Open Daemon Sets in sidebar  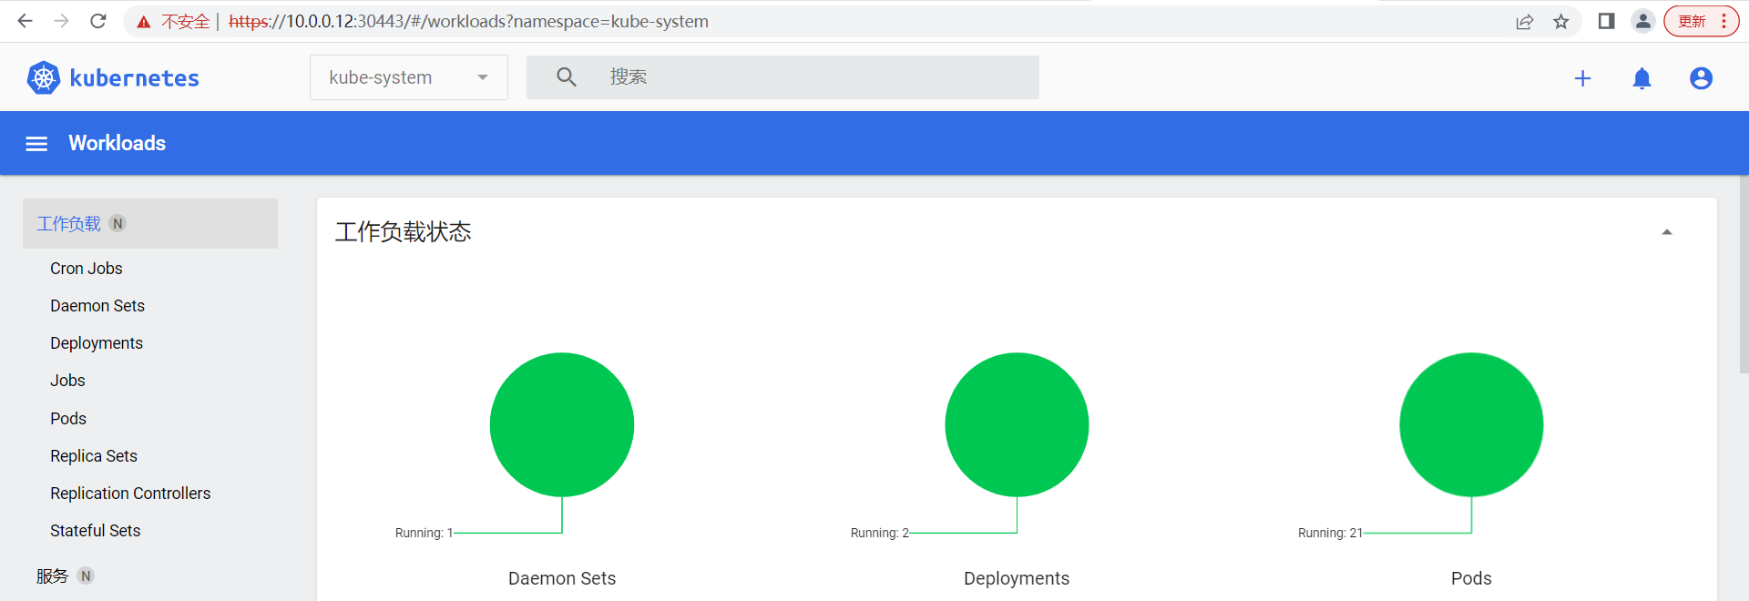click(x=97, y=306)
